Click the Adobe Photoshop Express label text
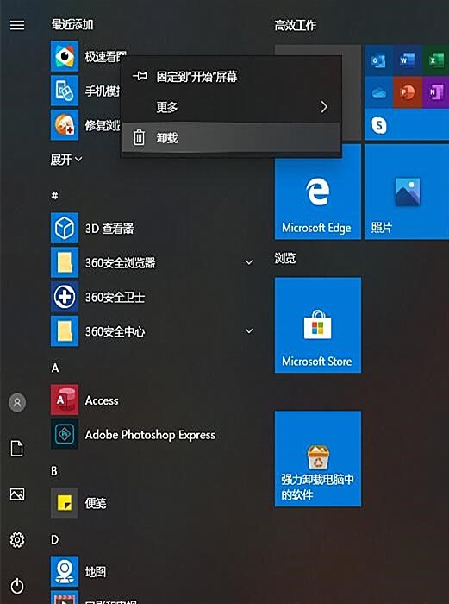449x604 pixels. 150,435
